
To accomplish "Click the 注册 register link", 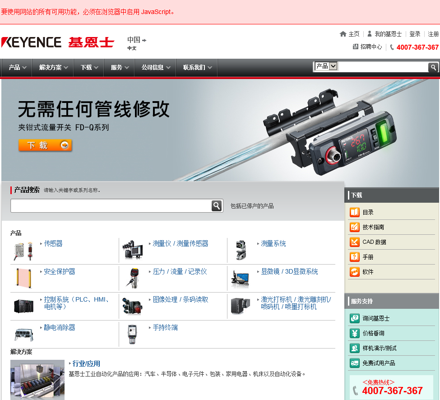I will [x=433, y=34].
